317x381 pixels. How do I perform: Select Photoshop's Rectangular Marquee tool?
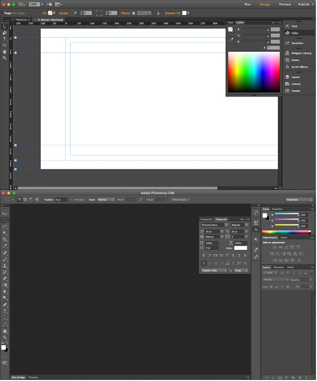5,220
